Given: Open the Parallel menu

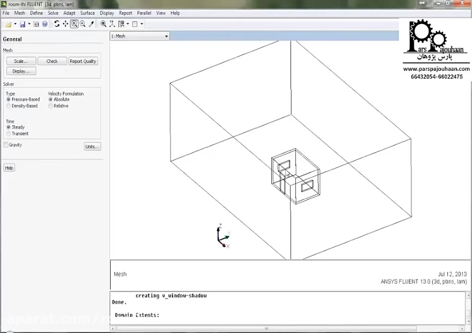Looking at the screenshot, I should (144, 13).
